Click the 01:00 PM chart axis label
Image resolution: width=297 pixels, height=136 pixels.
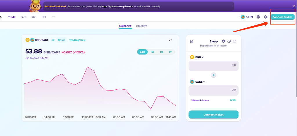coord(30,117)
